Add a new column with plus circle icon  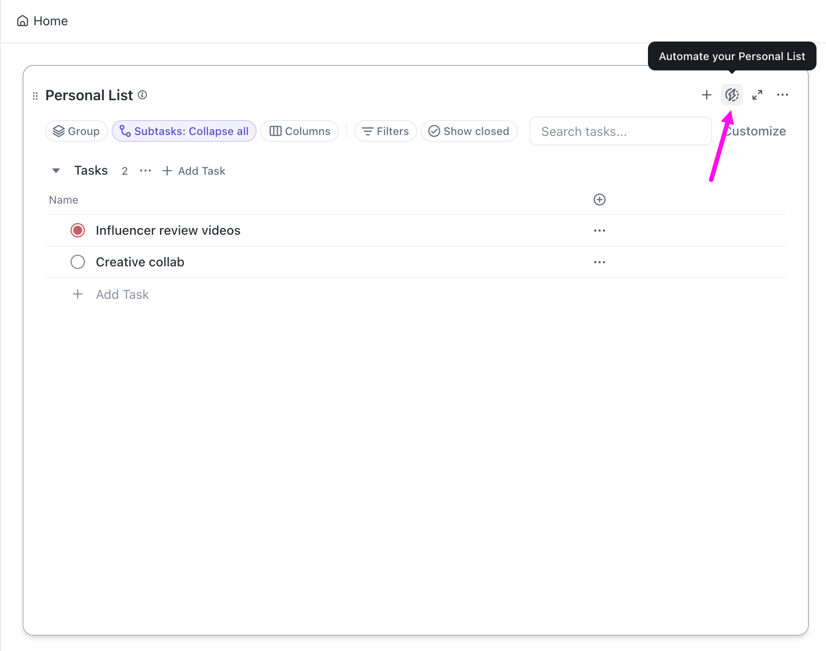coord(599,200)
